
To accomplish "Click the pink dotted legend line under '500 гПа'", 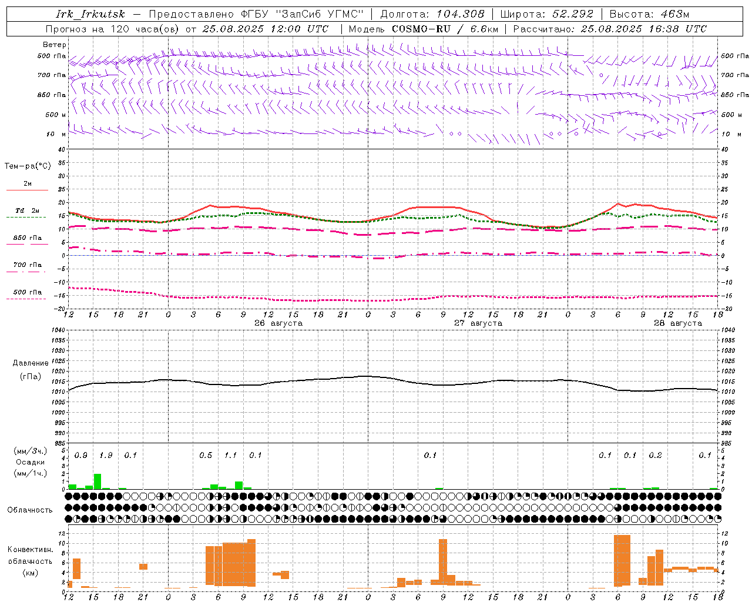I will [x=26, y=299].
